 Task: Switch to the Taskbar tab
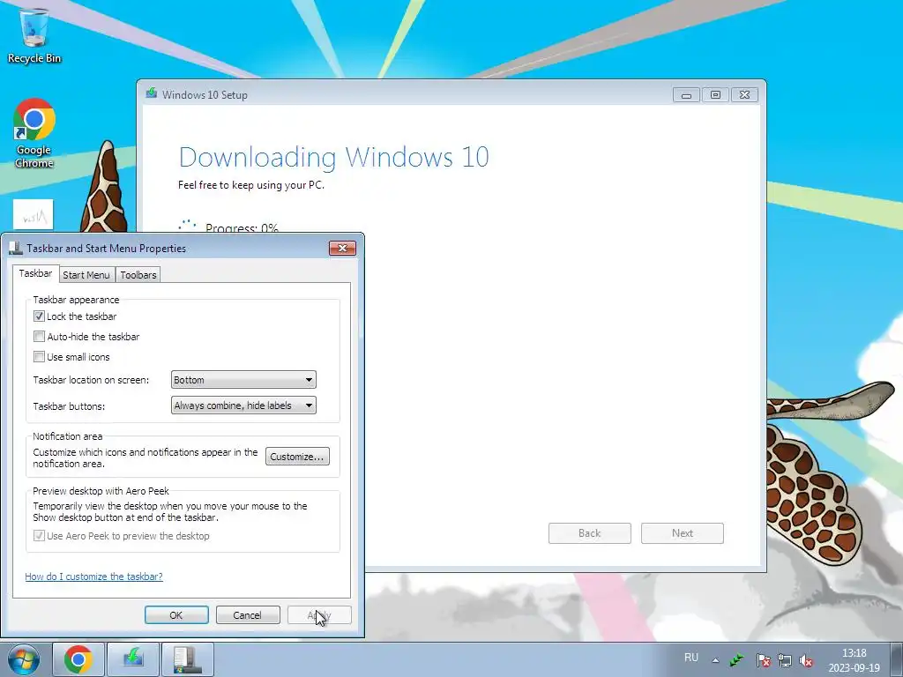[35, 273]
